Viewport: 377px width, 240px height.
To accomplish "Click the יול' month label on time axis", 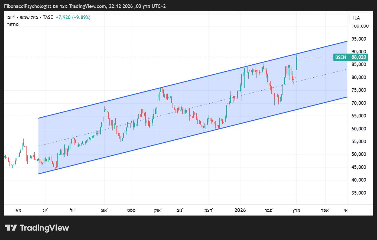I will click(72, 210).
